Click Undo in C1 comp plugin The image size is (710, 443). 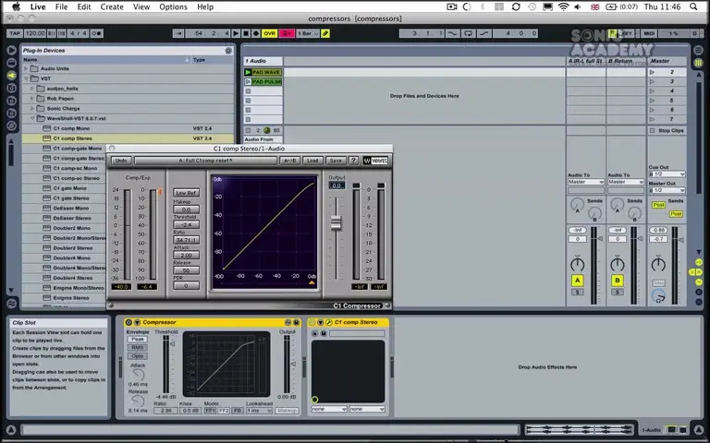[x=121, y=161]
